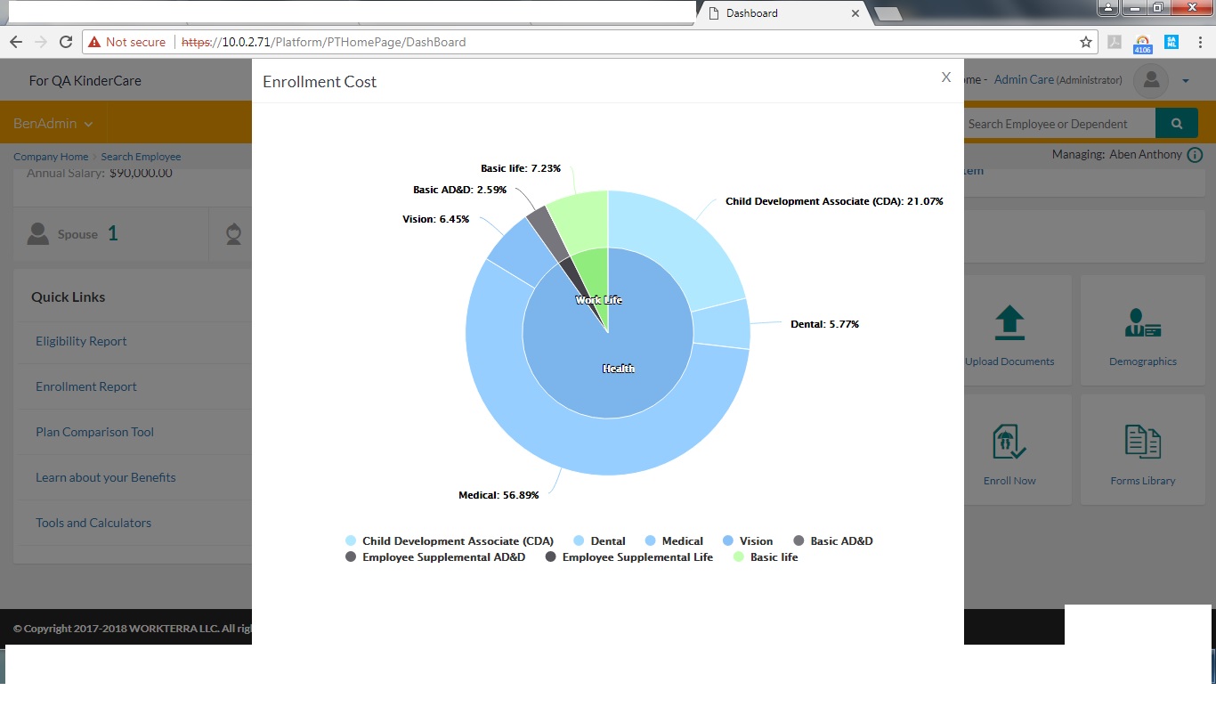Click the Search Employee or Dependent field

tap(1057, 124)
